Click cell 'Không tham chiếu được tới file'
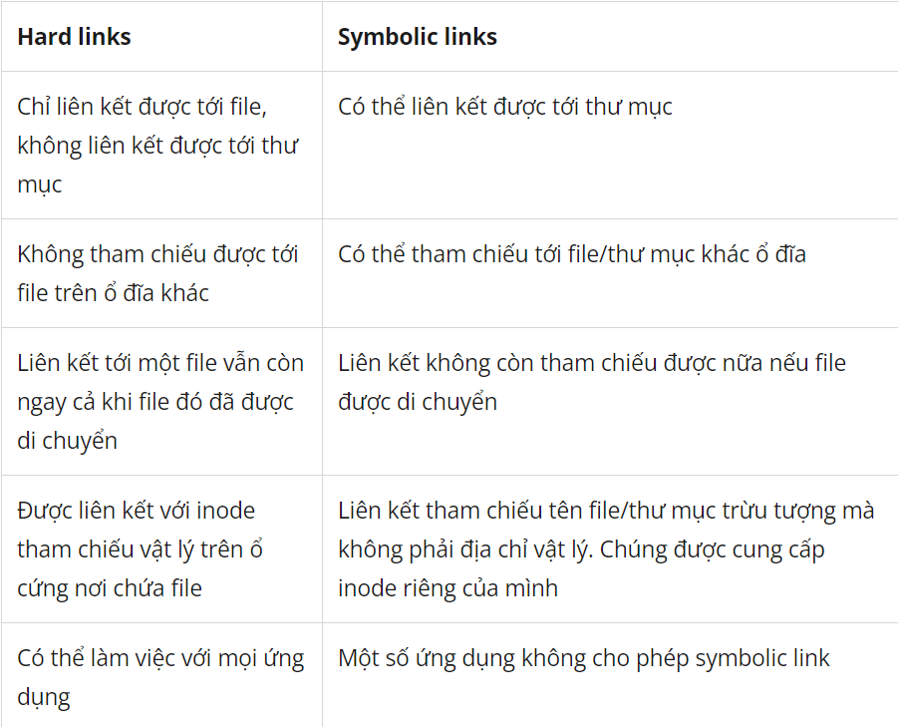 point(161,273)
